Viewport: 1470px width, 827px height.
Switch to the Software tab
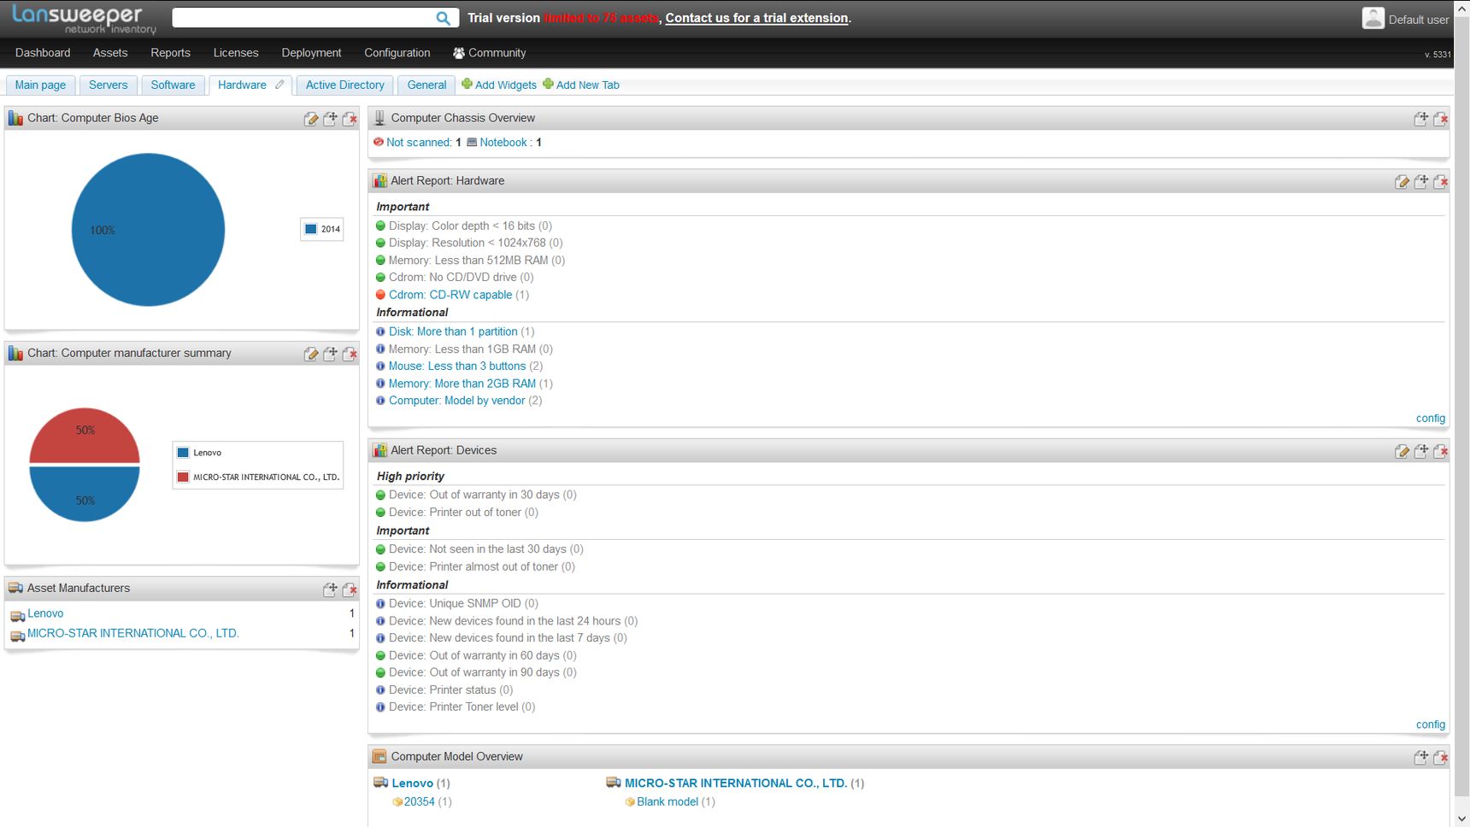173,85
